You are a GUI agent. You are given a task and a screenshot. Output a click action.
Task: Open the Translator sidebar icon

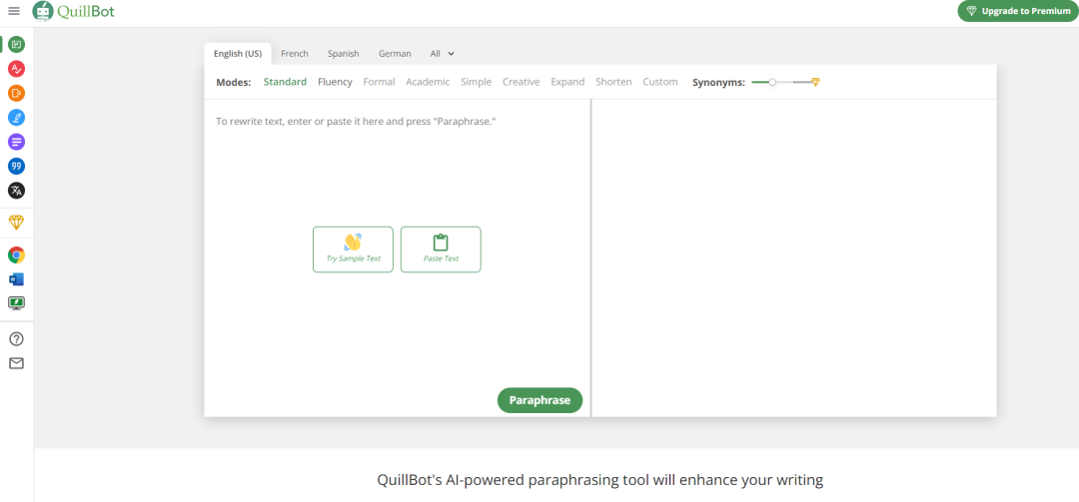coord(17,191)
